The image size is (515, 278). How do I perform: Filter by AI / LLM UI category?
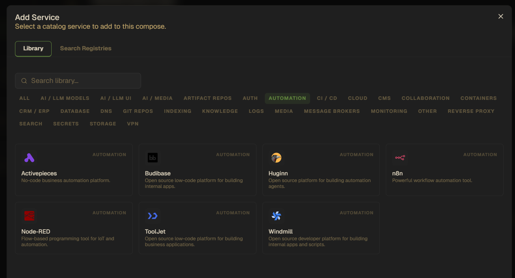[x=116, y=98]
